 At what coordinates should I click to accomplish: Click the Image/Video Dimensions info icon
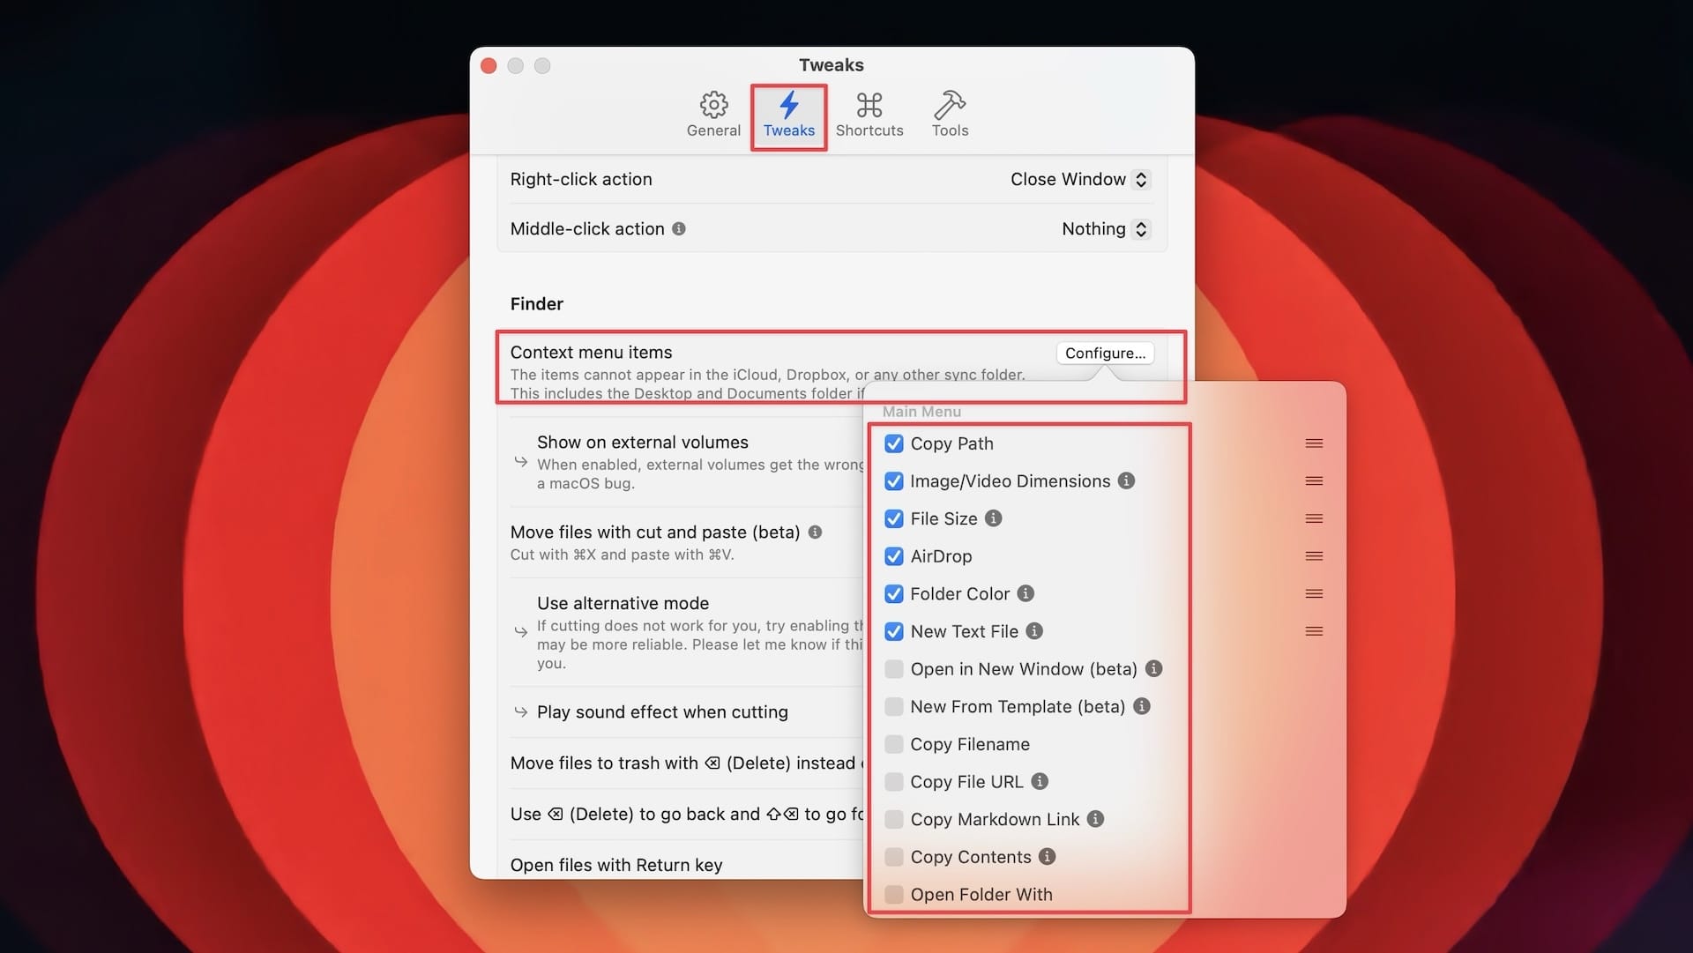[1126, 480]
